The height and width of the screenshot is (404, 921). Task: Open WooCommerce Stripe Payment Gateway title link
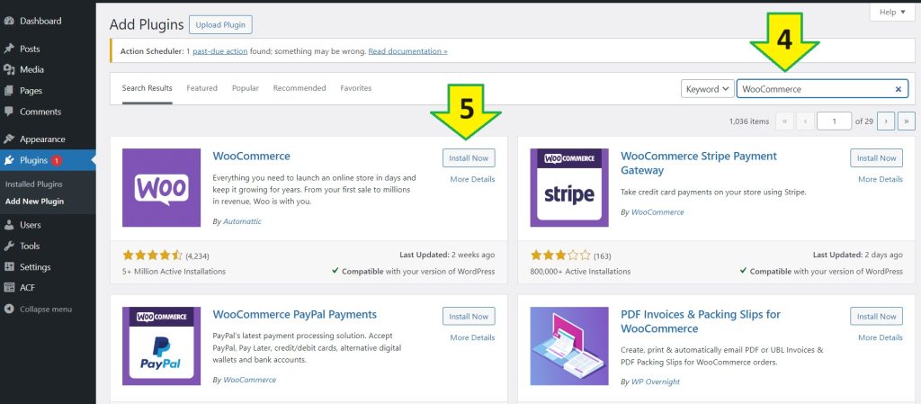click(x=699, y=163)
